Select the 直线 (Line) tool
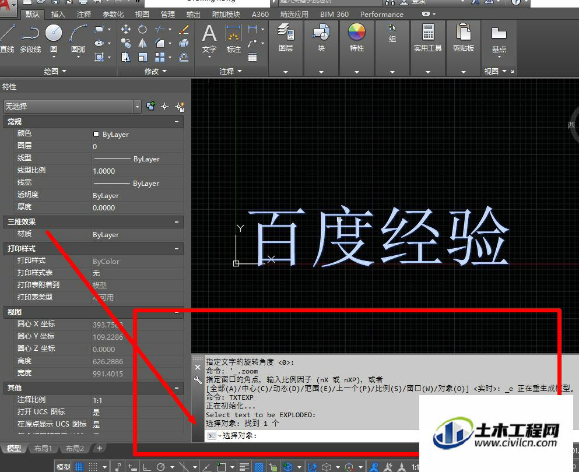The width and height of the screenshot is (579, 472). click(x=8, y=38)
